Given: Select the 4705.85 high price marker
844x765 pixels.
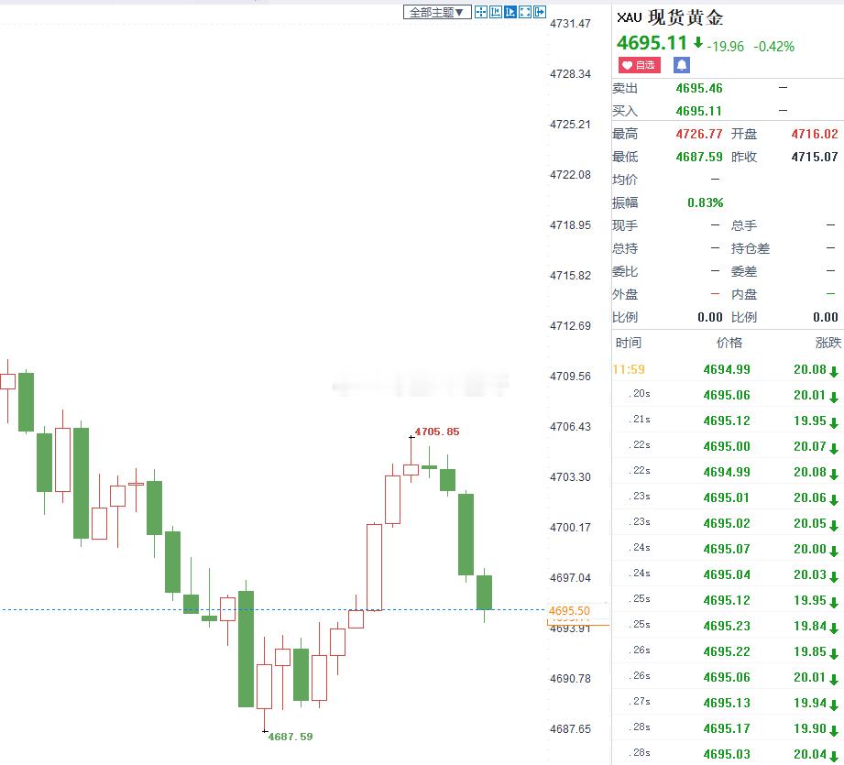Looking at the screenshot, I should coord(436,432).
